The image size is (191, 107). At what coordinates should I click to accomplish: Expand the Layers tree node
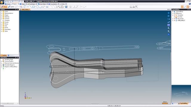[1, 12]
